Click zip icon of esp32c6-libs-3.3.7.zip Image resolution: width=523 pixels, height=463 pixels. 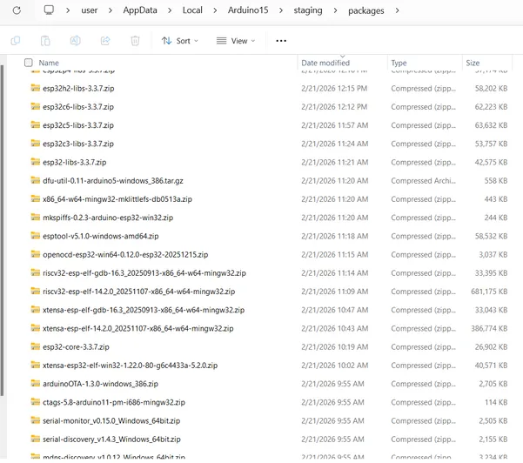[36, 106]
